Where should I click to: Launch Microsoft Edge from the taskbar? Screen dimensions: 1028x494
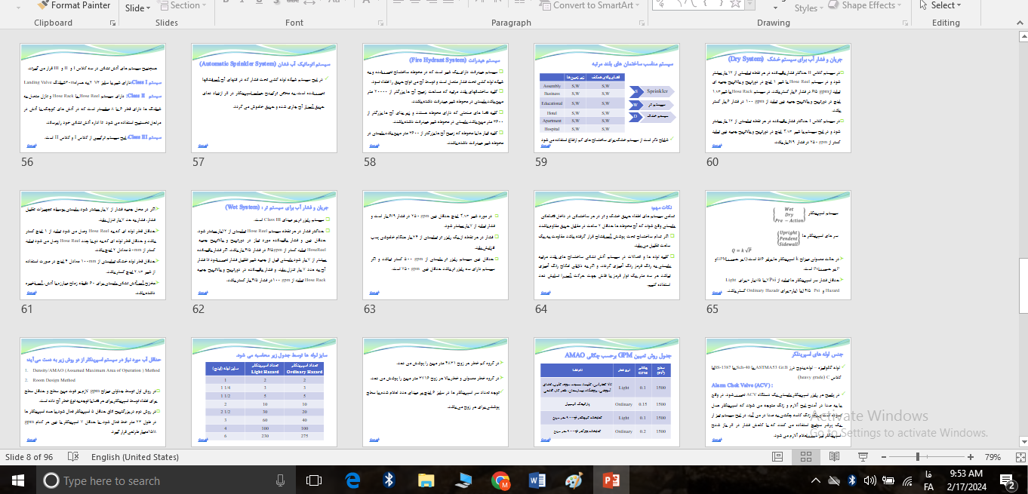(352, 480)
